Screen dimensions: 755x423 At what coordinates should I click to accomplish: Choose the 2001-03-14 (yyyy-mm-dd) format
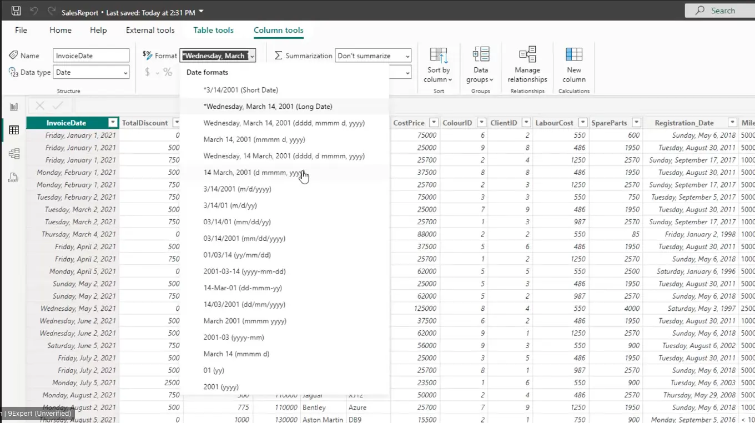(x=244, y=271)
